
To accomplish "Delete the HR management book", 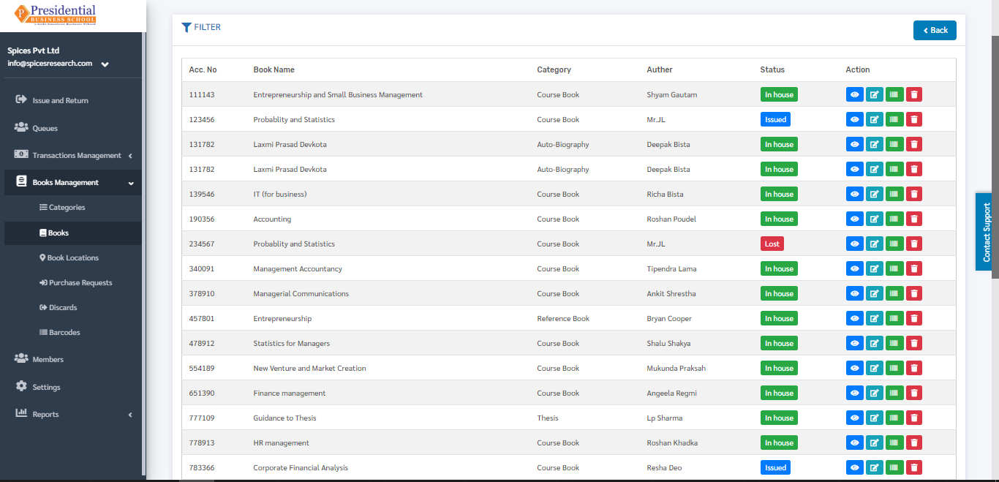I will coord(913,443).
